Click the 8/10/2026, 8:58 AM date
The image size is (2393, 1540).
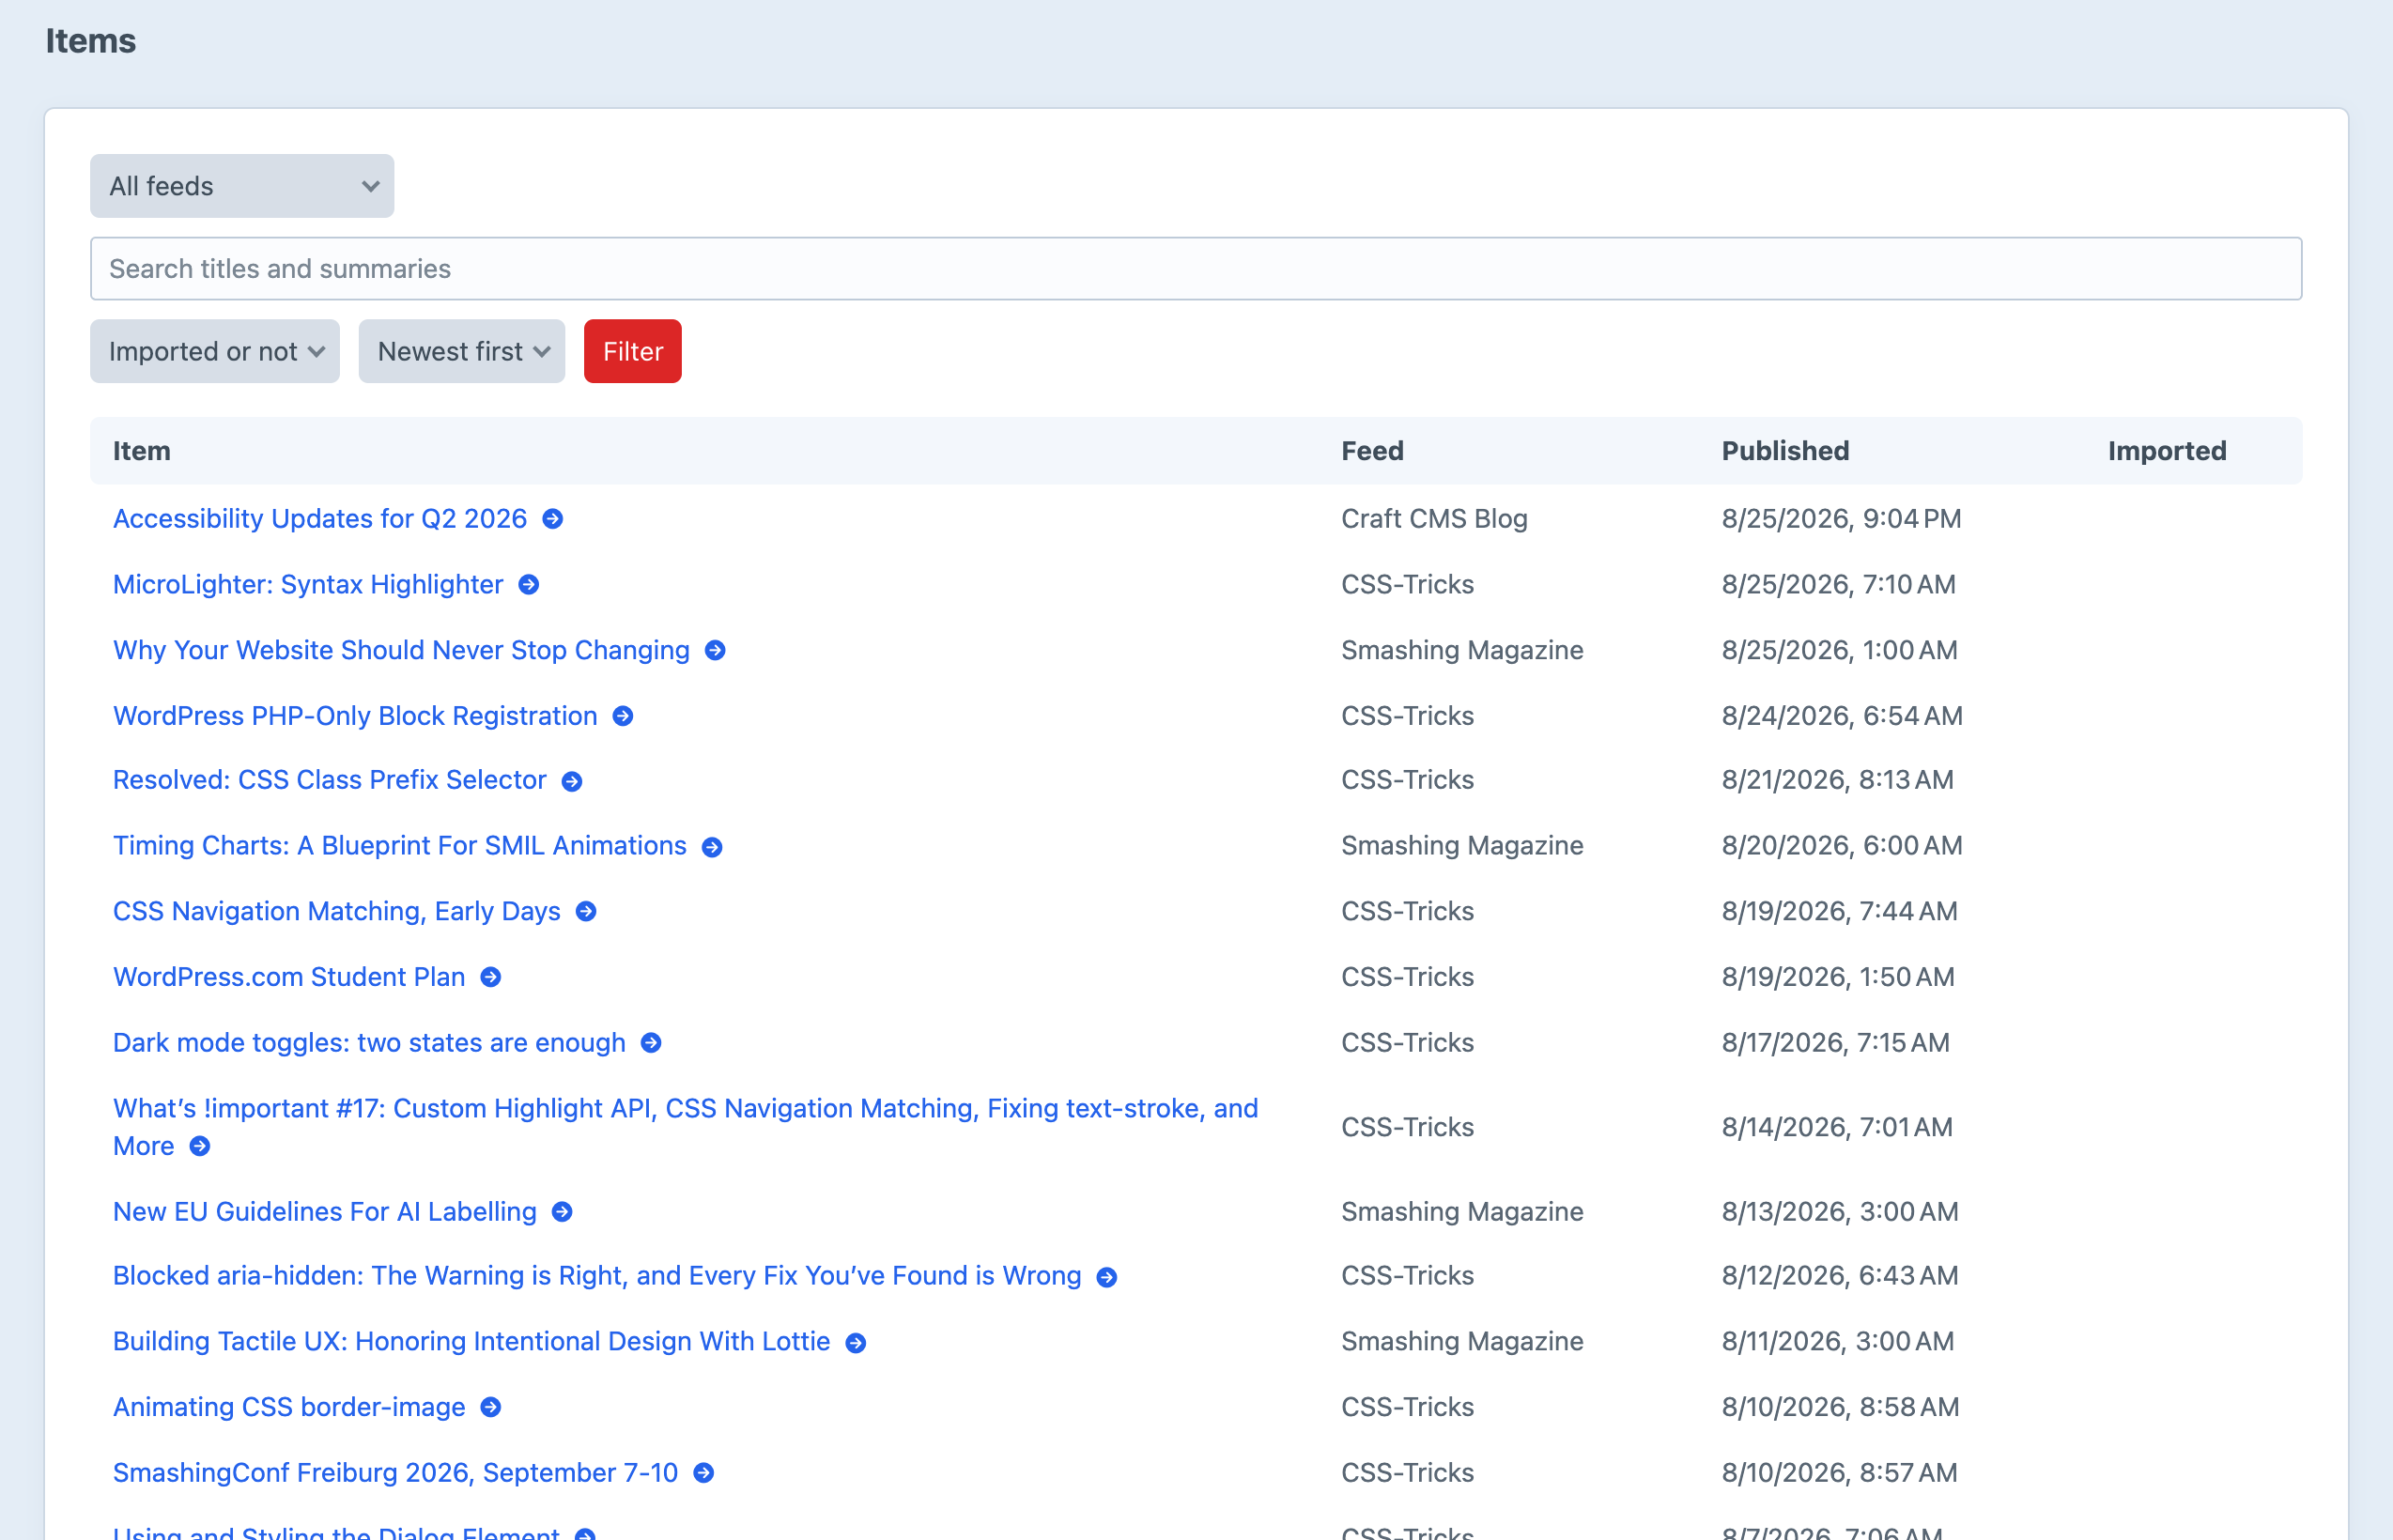tap(1841, 1408)
